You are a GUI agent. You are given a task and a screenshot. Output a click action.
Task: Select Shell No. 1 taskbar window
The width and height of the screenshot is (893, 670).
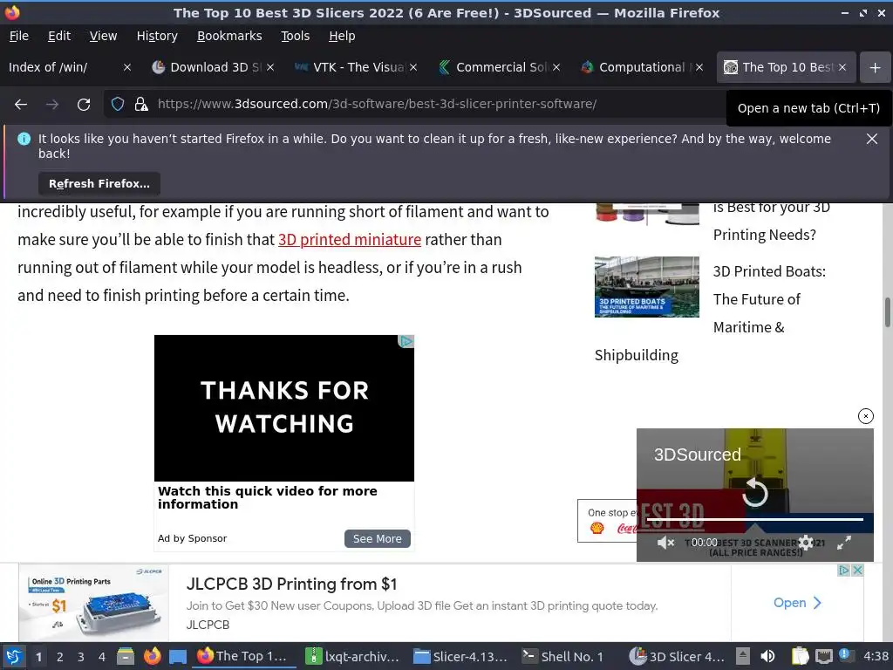[564, 657]
